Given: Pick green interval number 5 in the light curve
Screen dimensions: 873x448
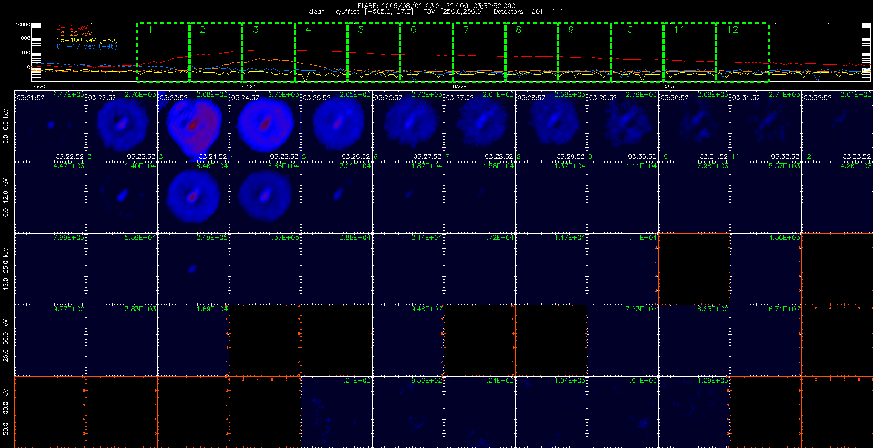Looking at the screenshot, I should (x=374, y=52).
